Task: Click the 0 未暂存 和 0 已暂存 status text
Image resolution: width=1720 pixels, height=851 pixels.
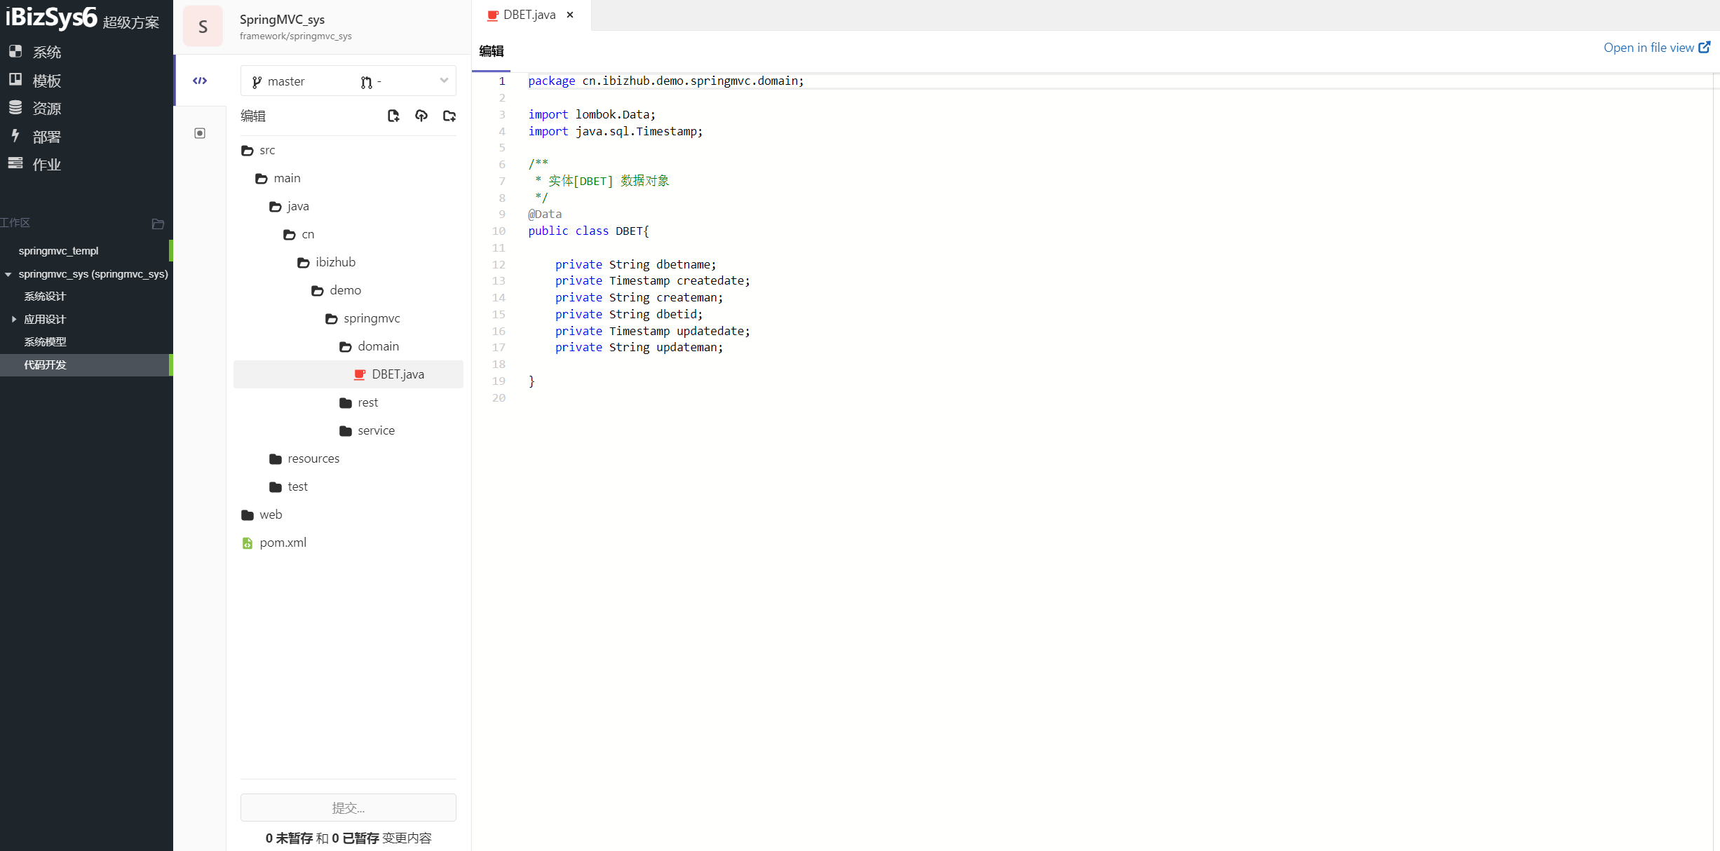Action: click(348, 838)
